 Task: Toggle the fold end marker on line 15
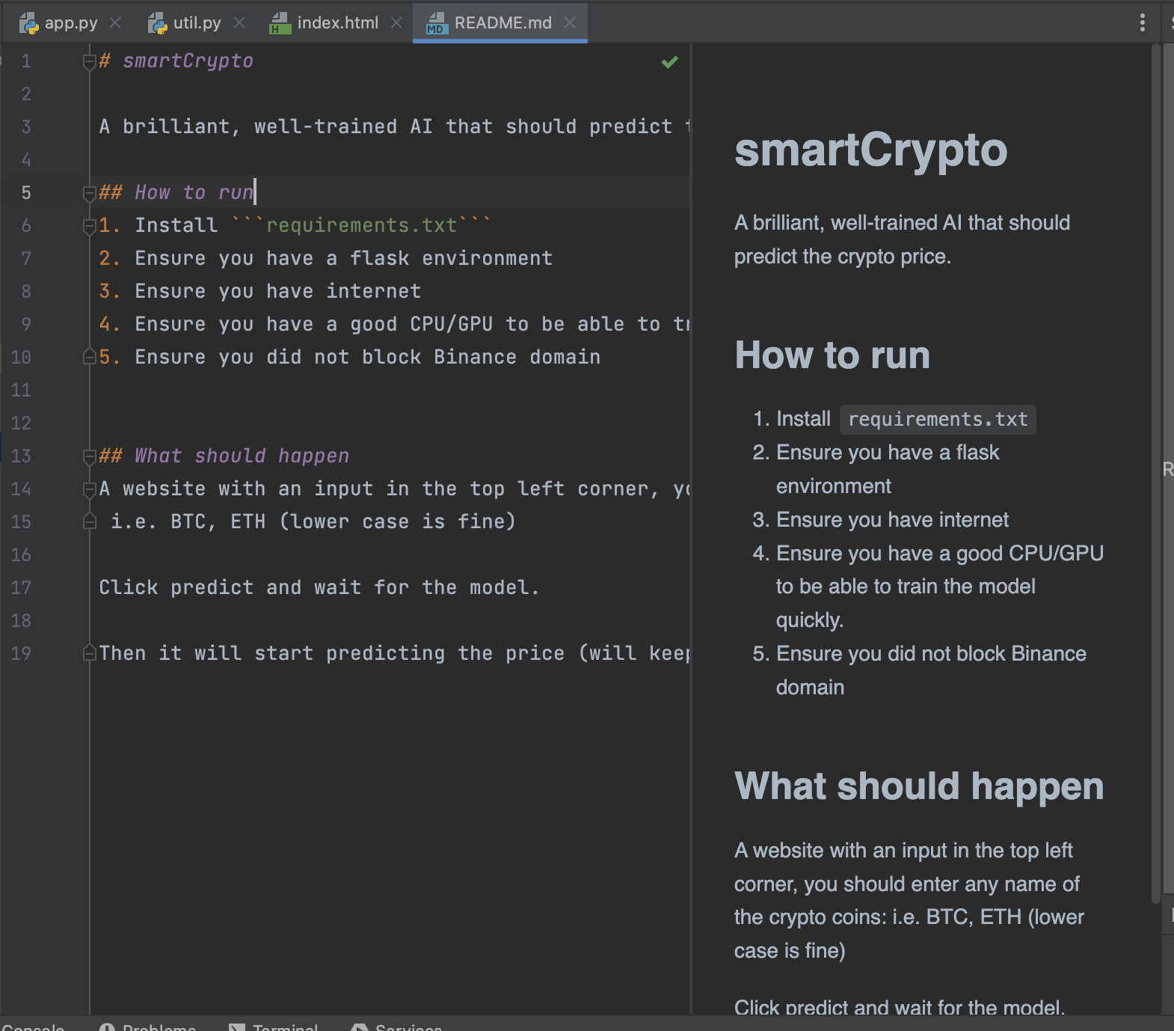tap(89, 522)
